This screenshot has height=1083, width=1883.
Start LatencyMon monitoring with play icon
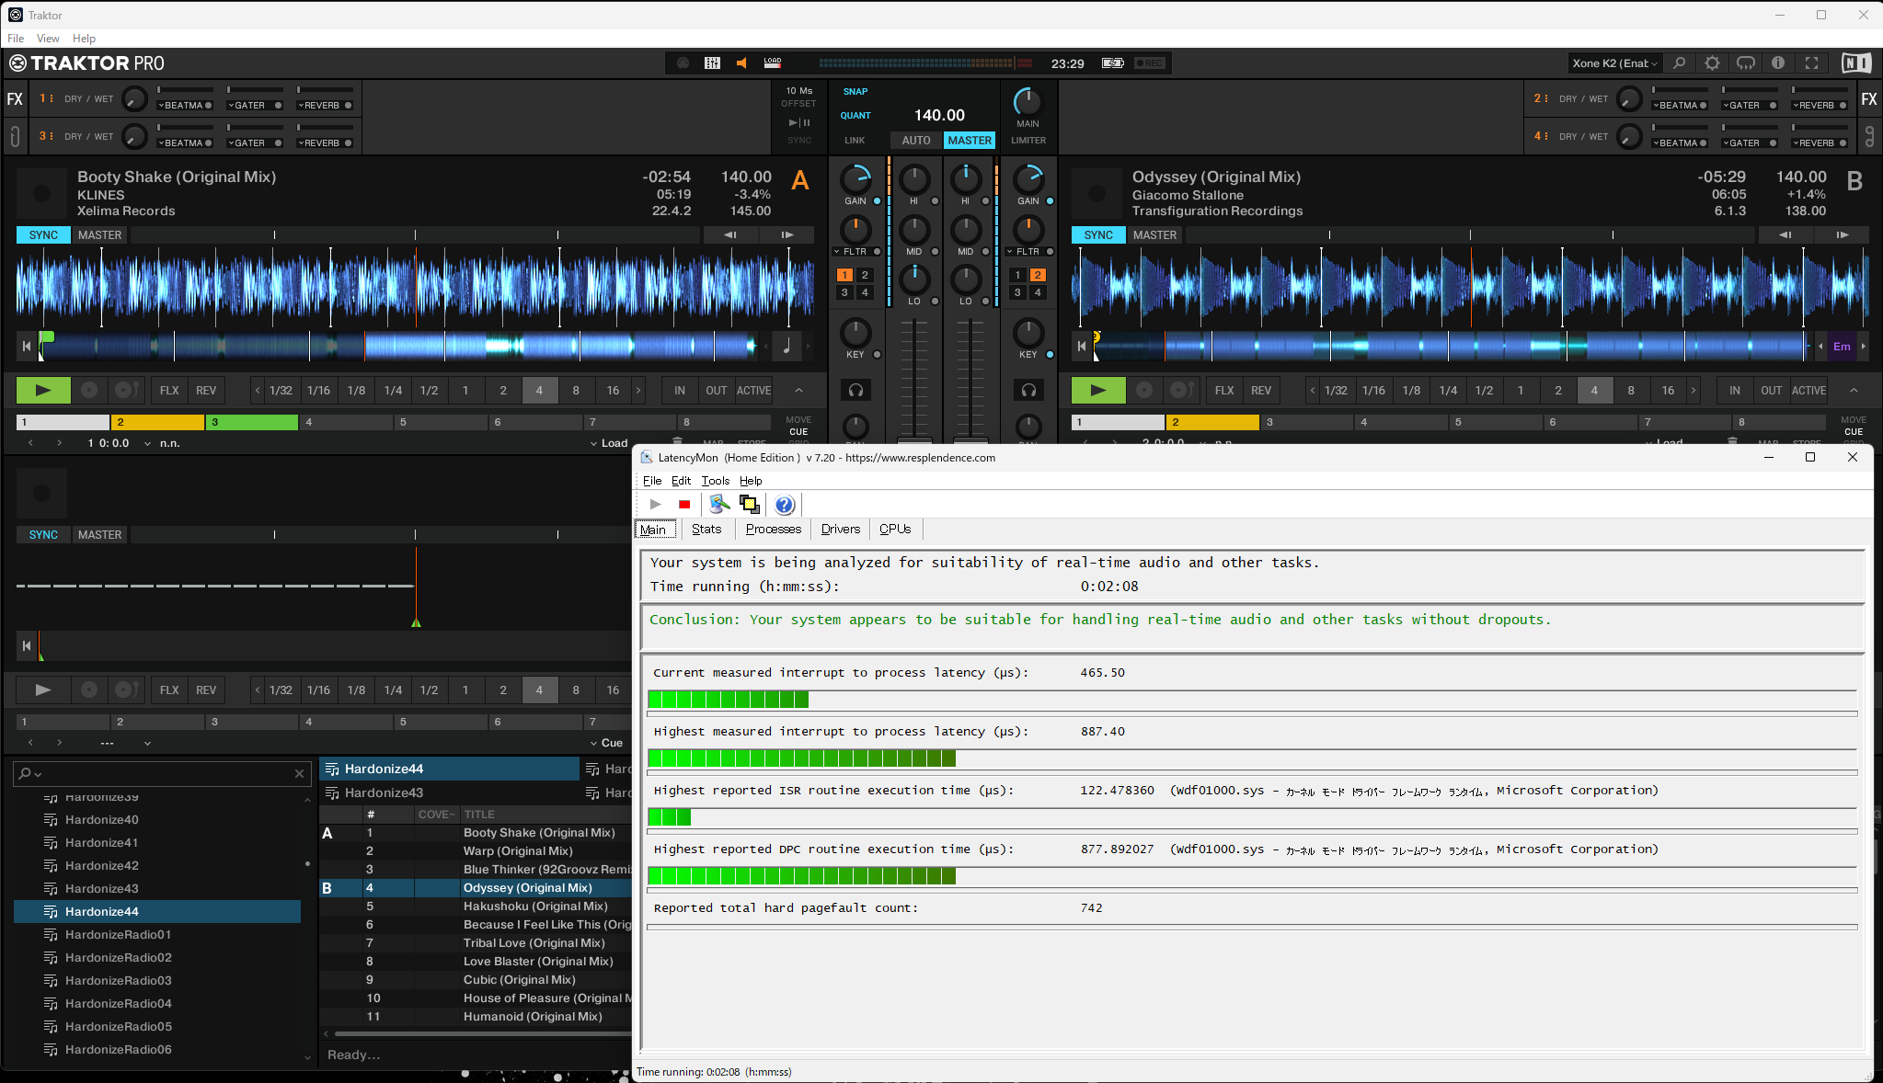click(x=655, y=504)
